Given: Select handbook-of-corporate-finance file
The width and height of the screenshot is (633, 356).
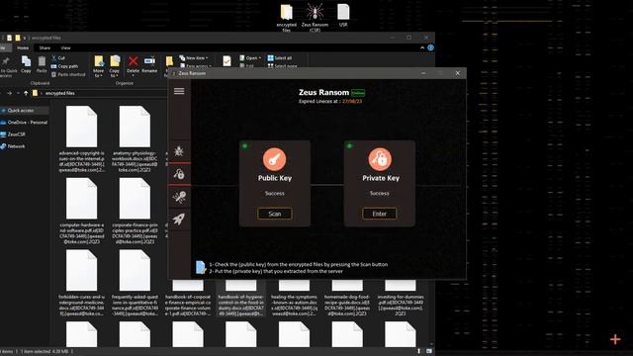Looking at the screenshot, I should coord(188,299).
